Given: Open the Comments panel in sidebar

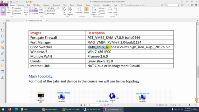Looking at the screenshot, I should (x=2, y=48).
